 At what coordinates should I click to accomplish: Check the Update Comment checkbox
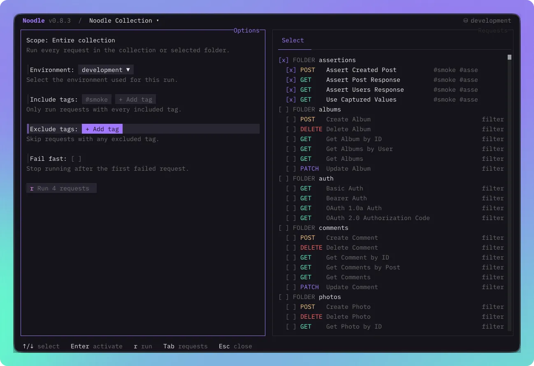[x=291, y=287]
